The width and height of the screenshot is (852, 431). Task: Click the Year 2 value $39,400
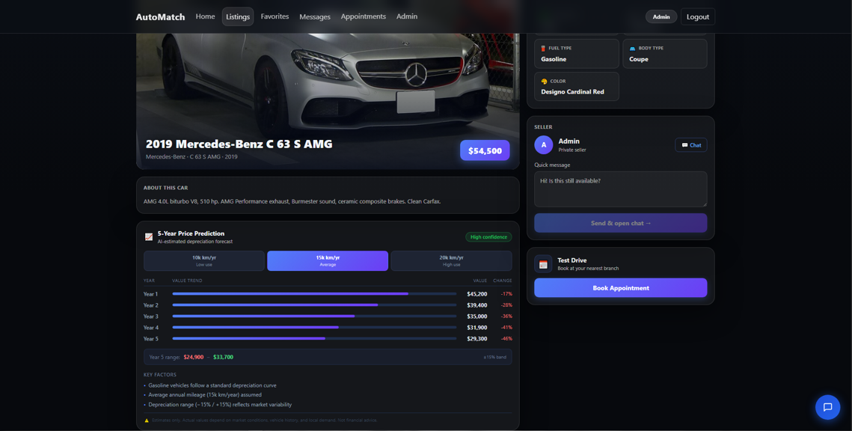coord(476,305)
